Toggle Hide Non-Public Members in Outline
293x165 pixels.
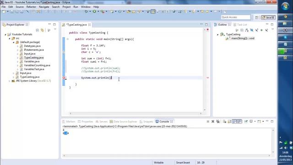pos(261,30)
